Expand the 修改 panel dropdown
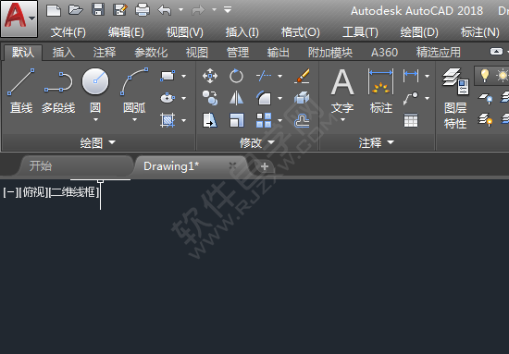 click(x=271, y=142)
